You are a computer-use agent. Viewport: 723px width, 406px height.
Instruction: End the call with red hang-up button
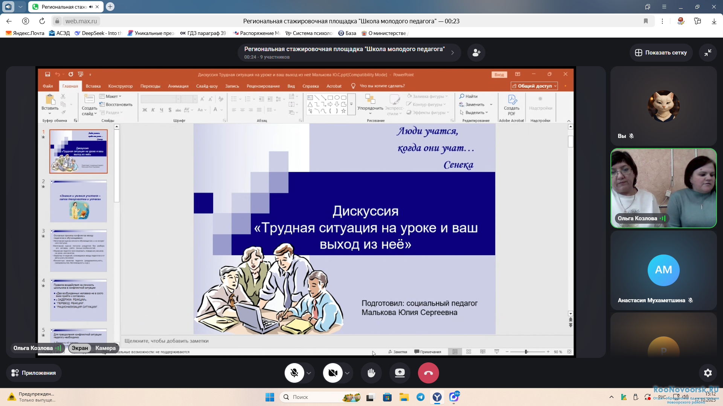pos(428,373)
